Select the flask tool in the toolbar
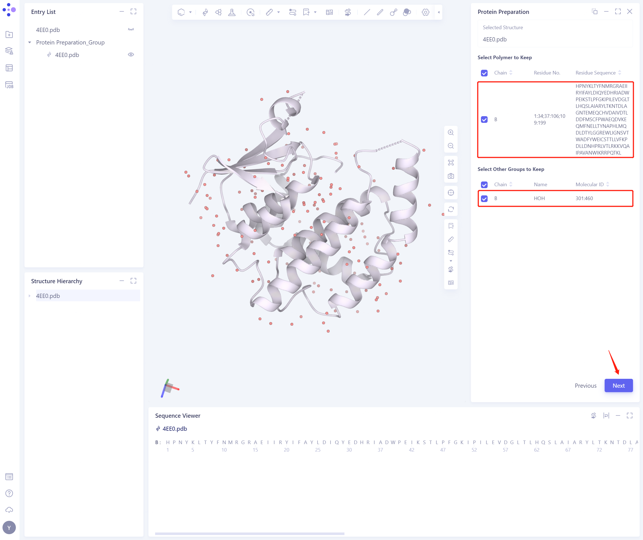 [232, 12]
